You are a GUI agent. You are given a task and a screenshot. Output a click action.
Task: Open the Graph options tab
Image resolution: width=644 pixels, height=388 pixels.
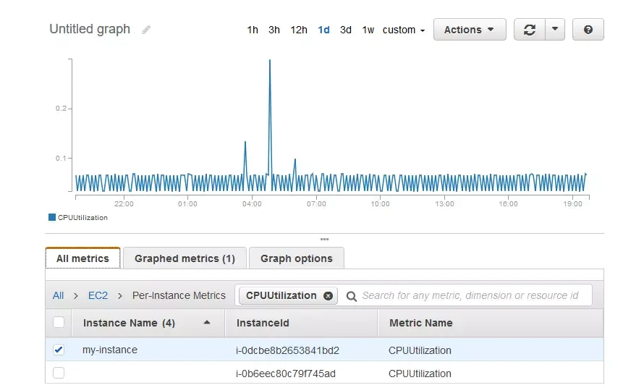[297, 258]
